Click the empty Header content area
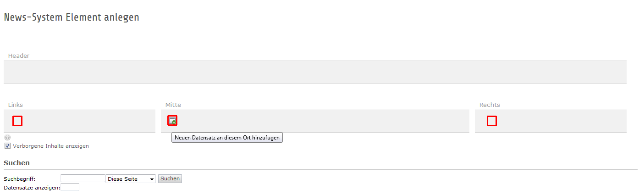Screen dimensions: 639x195 pyautogui.click(x=315, y=72)
